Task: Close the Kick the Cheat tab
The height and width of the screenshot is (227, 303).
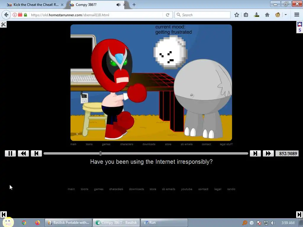Action: 62,5
